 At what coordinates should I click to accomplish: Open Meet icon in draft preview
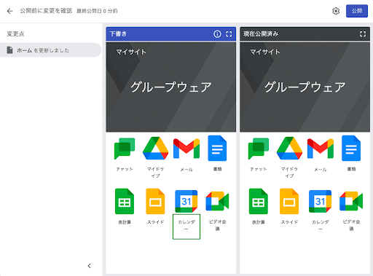point(217,201)
